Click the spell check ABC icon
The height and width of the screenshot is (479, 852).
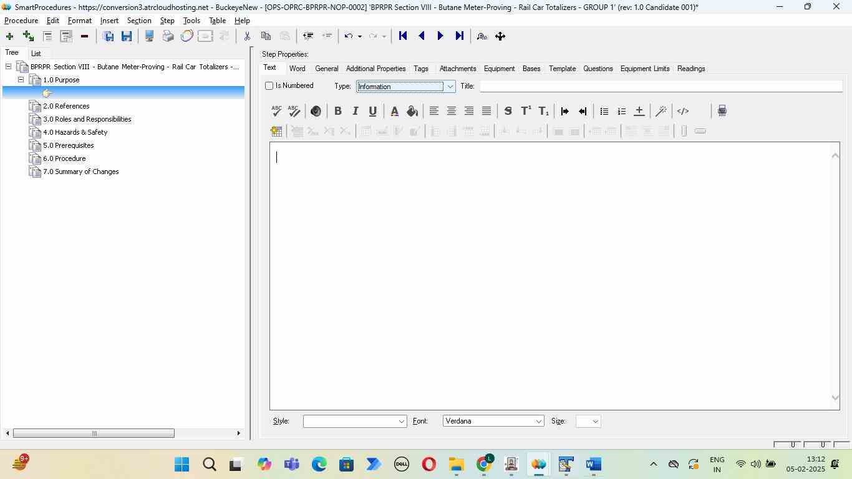(x=276, y=111)
